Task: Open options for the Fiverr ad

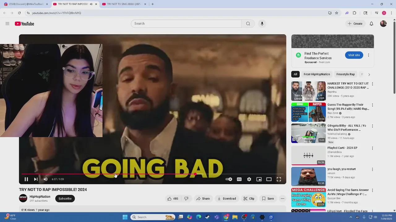Action: pos(368,55)
